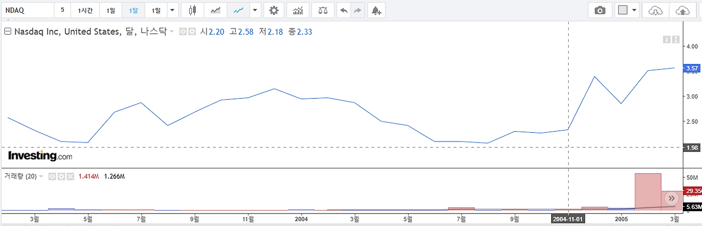Click the Investing.com logo link
The width and height of the screenshot is (702, 226).
(39, 156)
